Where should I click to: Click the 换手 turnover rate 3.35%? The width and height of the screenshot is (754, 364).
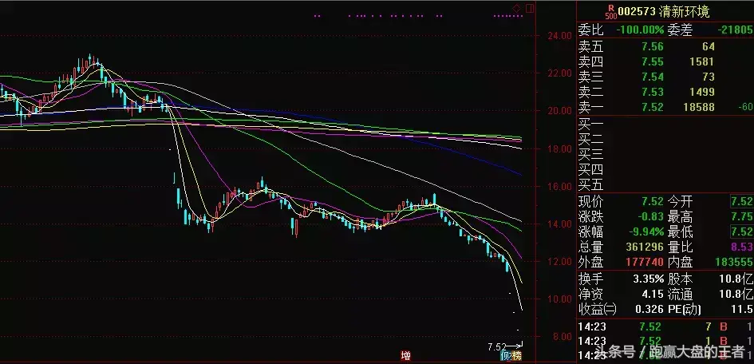[x=646, y=279]
